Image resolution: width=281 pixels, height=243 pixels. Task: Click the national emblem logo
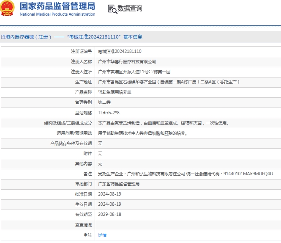click(x=7, y=8)
